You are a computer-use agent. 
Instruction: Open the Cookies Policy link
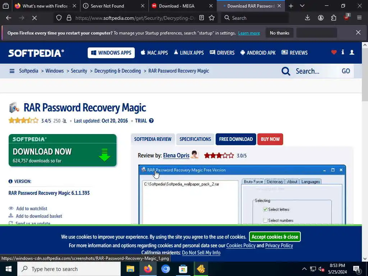[241, 245]
